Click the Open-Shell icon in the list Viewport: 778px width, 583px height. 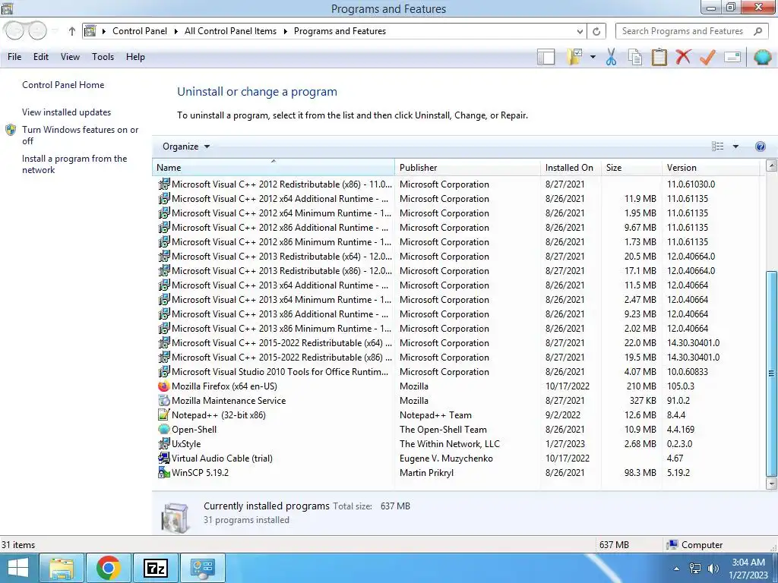click(x=164, y=430)
